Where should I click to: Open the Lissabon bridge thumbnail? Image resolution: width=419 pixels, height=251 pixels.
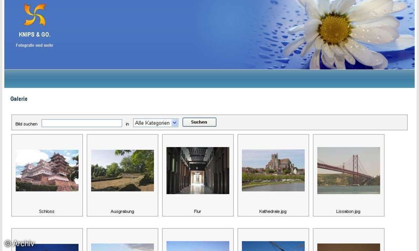(349, 170)
